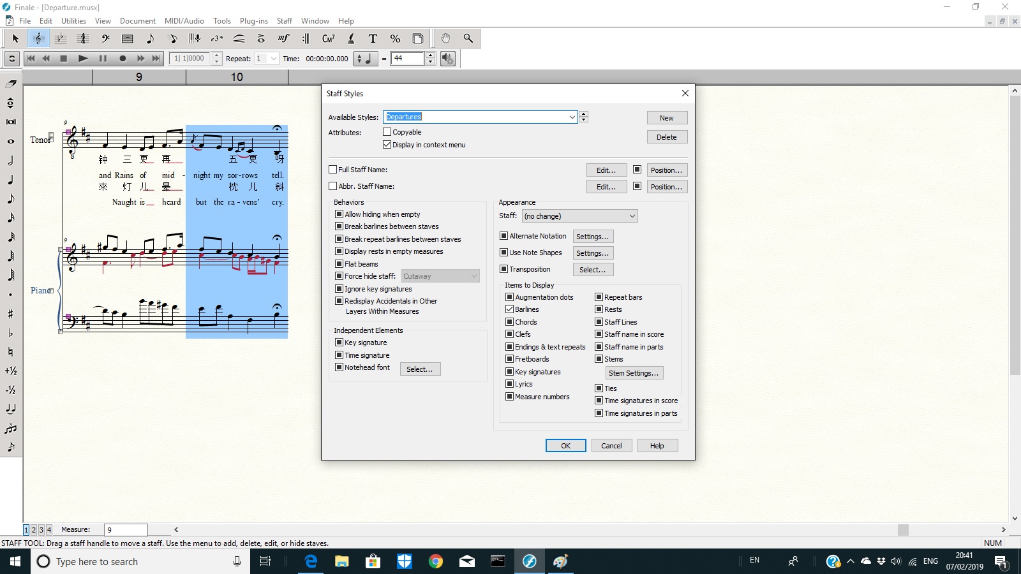Open the Repeat count dropdown
The width and height of the screenshot is (1021, 574).
[274, 59]
